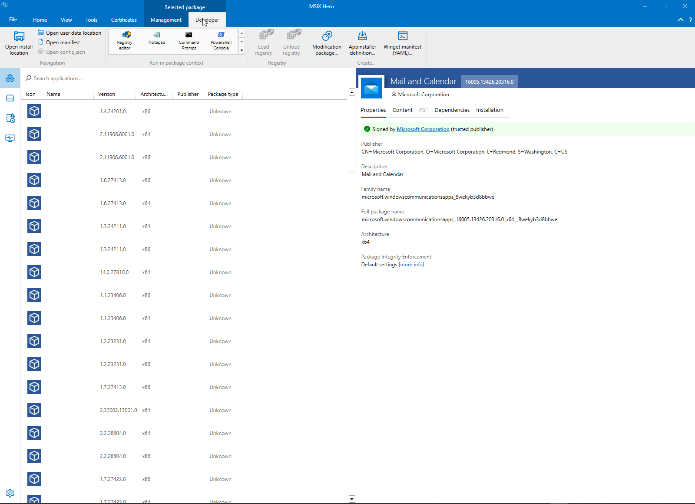Viewport: 695px width, 504px height.
Task: Click the search magnifier icon
Action: (x=29, y=78)
